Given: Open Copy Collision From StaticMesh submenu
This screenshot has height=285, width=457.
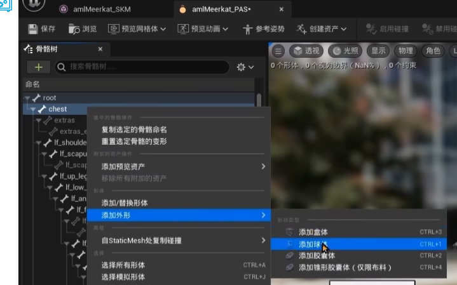Looking at the screenshot, I should click(179, 241).
